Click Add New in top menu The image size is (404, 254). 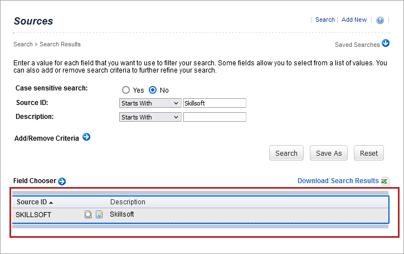(354, 20)
